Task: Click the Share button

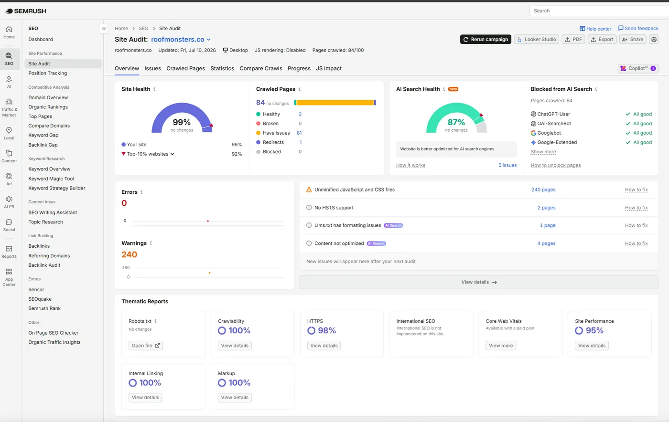Action: (633, 40)
